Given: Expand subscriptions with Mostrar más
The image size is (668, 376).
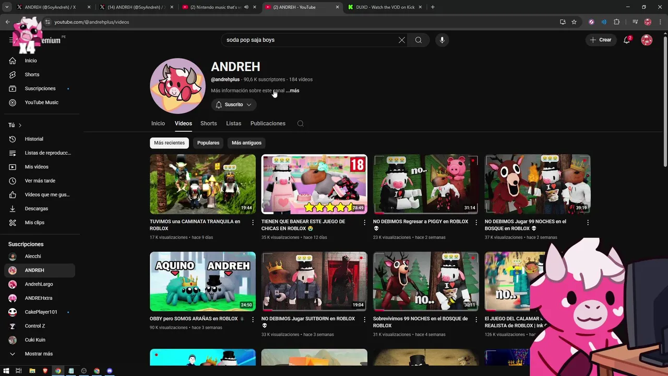Looking at the screenshot, I should pos(39,354).
